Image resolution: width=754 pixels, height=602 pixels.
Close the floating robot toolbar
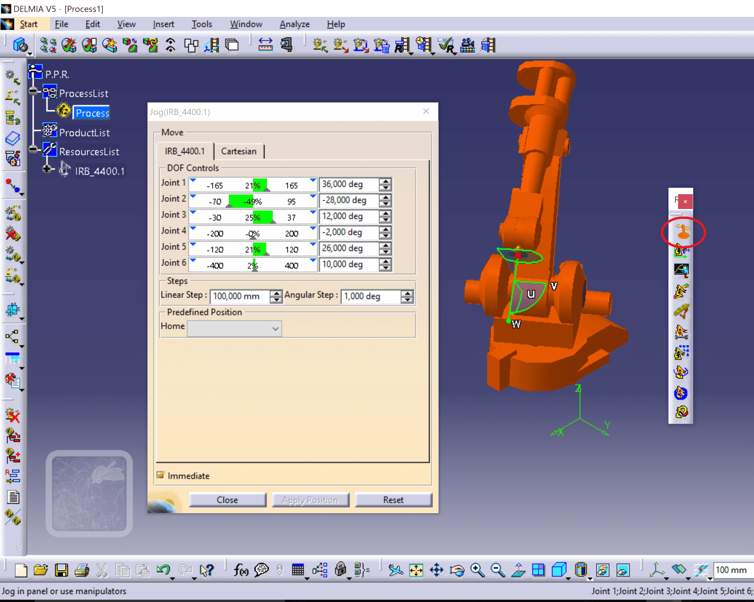point(685,201)
